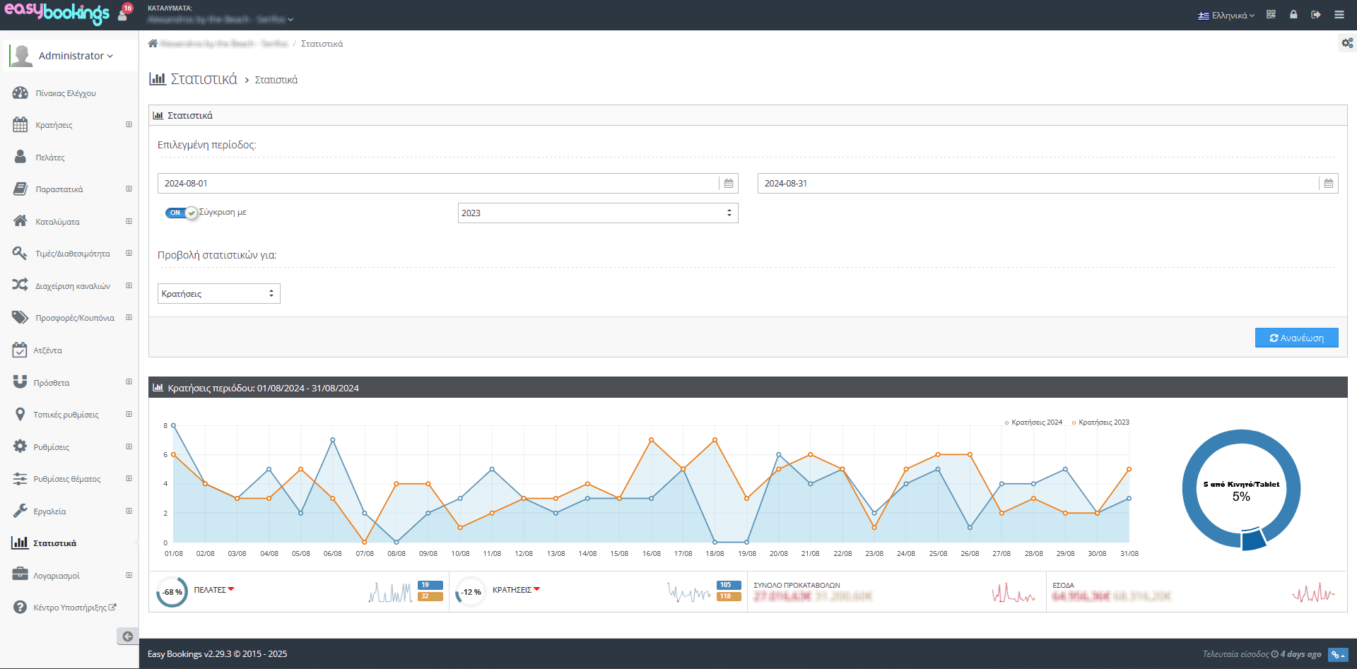The width and height of the screenshot is (1357, 669).
Task: Click the easybookings logo
Action: coord(57,13)
